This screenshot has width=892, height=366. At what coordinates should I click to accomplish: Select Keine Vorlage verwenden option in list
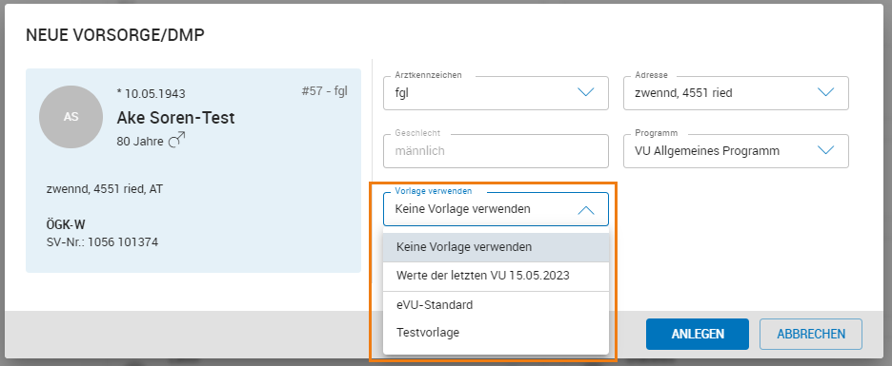496,247
